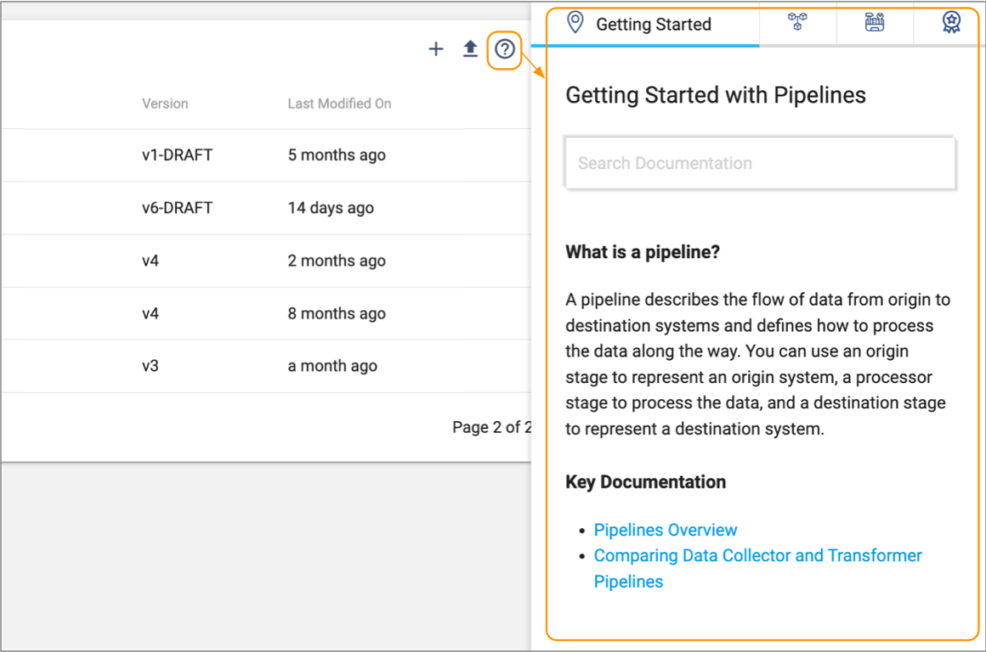The image size is (986, 652).
Task: Open the award ribbon icon tab
Action: 951,23
